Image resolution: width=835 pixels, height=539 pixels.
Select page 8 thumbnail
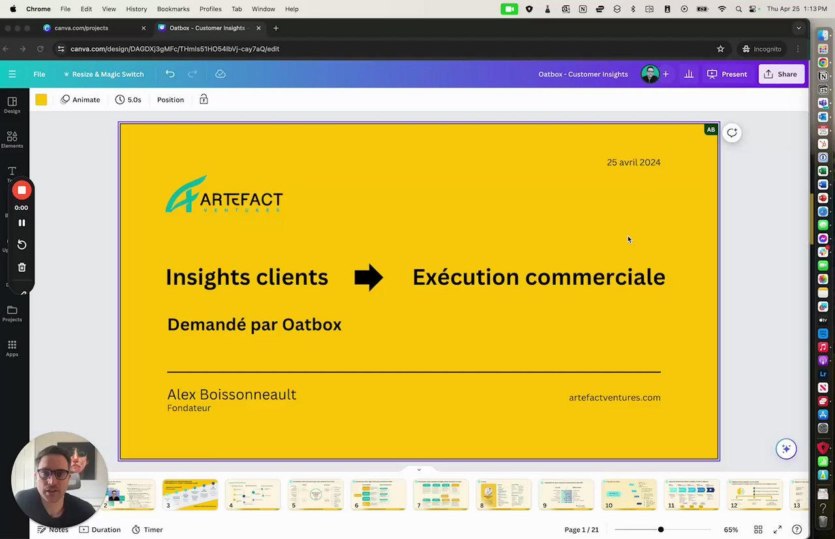coord(504,495)
